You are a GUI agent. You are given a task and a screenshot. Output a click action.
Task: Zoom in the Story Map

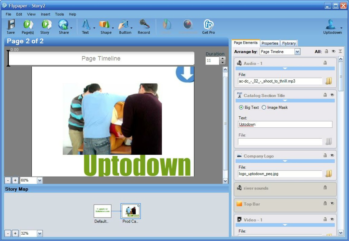click(15, 233)
